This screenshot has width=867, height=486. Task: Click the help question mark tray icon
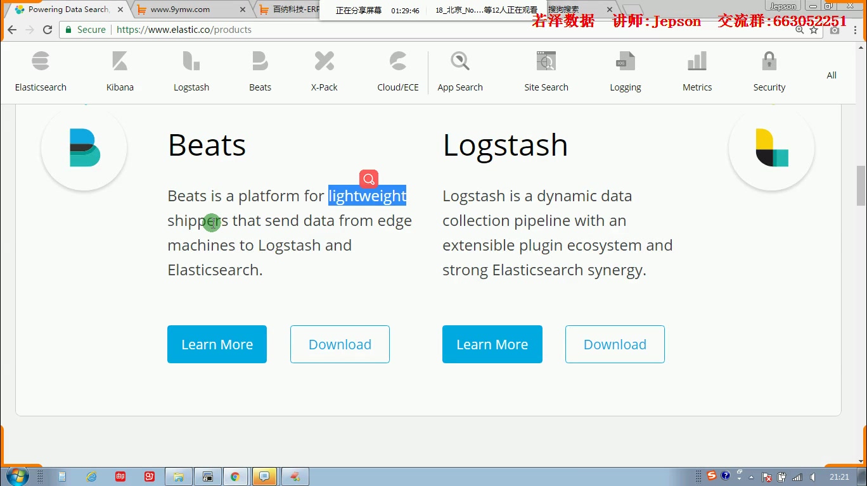tap(726, 475)
